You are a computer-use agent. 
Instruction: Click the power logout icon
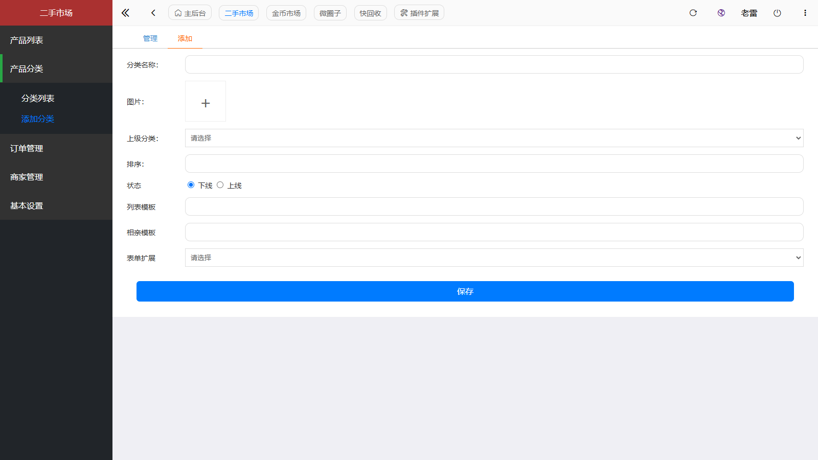(x=777, y=13)
